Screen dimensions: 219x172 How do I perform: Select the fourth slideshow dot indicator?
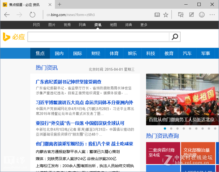coord(184,128)
